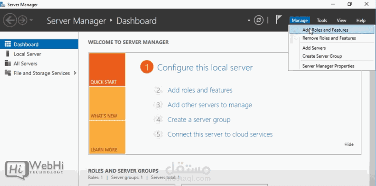Refresh the Server Manager dashboard
Viewport: 376px width, 186px height.
259,20
